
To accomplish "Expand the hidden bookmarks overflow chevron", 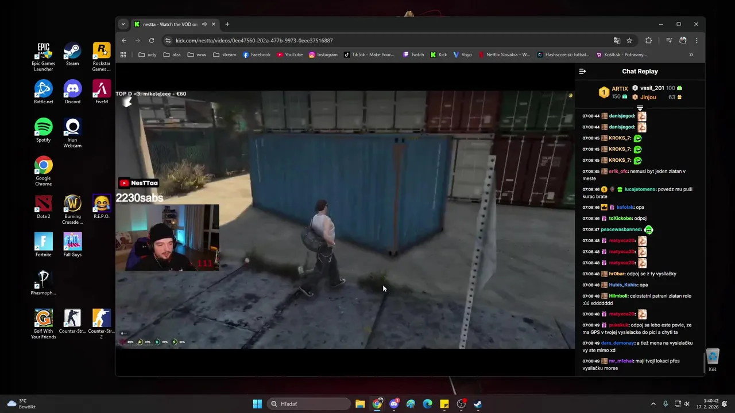I will tap(691, 54).
